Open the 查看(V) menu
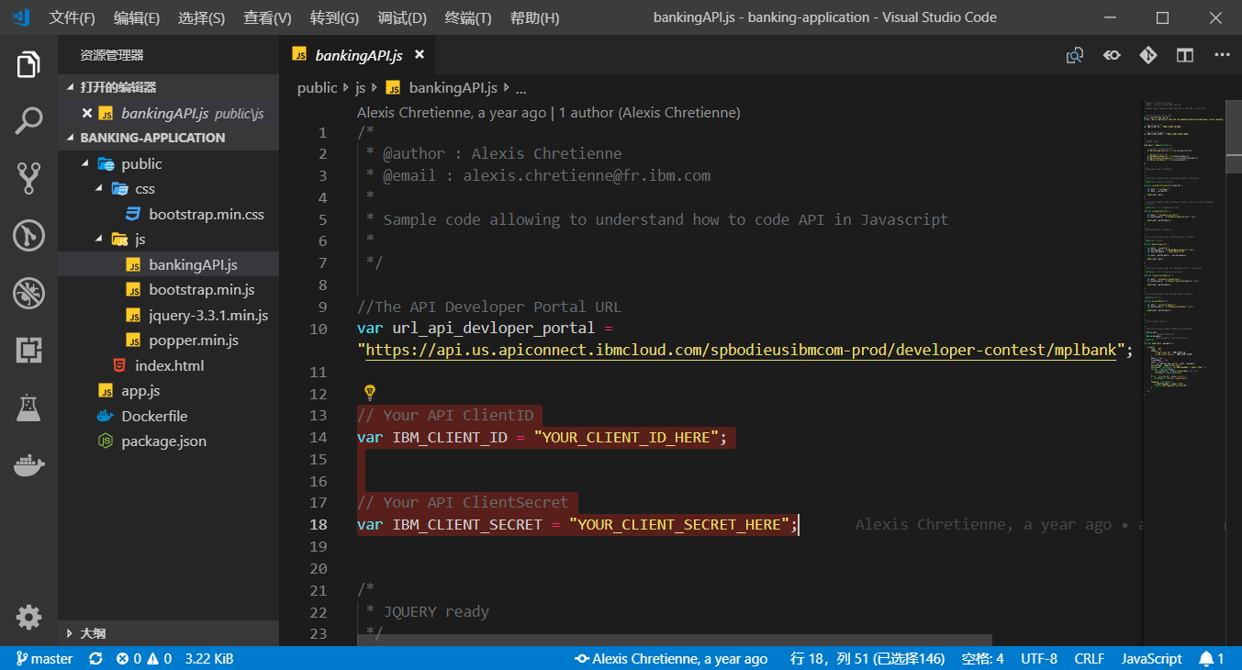 tap(267, 17)
